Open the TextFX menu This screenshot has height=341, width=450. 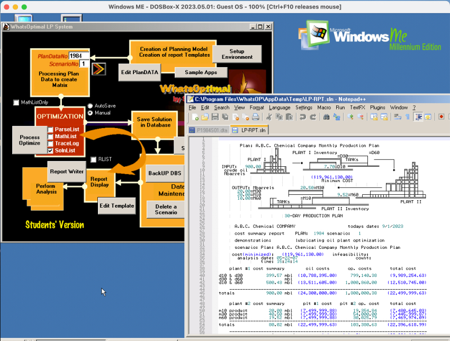point(357,107)
